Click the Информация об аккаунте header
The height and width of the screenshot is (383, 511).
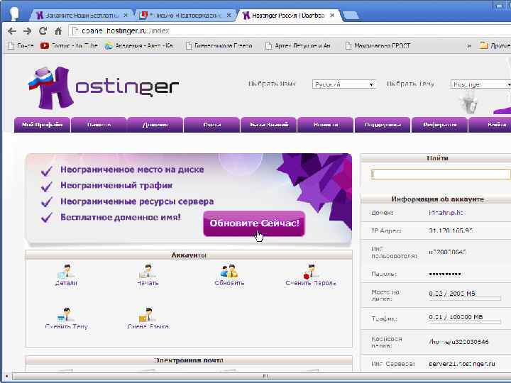click(437, 199)
